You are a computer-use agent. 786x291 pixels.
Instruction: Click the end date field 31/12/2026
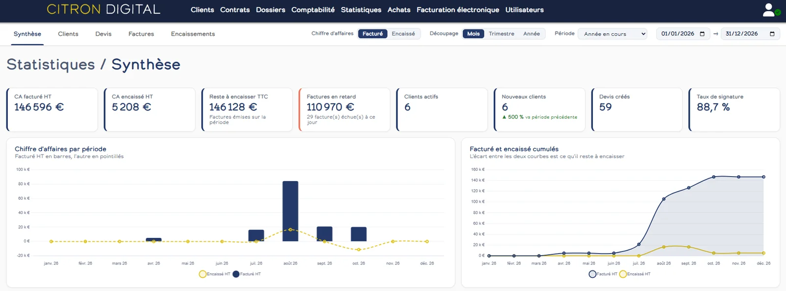click(750, 34)
